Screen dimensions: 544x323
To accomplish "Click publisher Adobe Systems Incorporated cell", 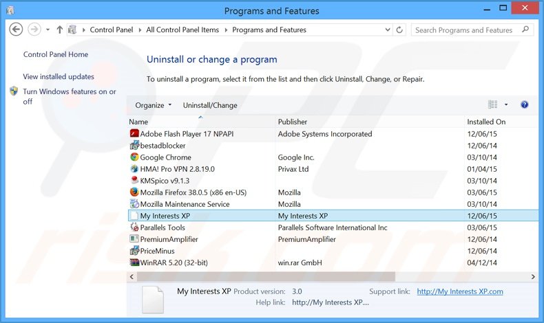I will click(325, 134).
